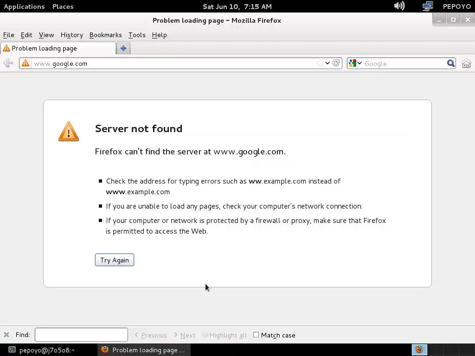475x356 pixels.
Task: Click the magnifier search icon
Action: (x=451, y=63)
